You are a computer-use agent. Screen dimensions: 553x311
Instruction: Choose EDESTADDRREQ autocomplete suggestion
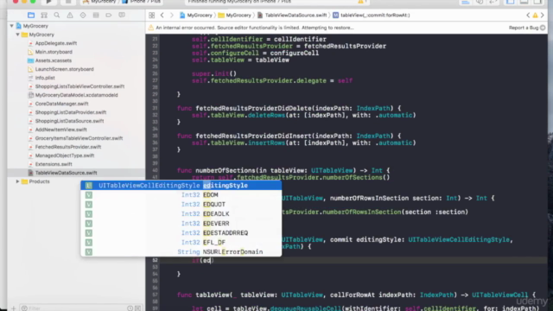coord(181,232)
